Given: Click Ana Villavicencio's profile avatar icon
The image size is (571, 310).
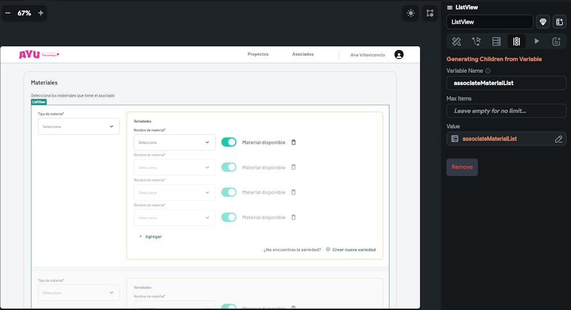Looking at the screenshot, I should tap(399, 55).
